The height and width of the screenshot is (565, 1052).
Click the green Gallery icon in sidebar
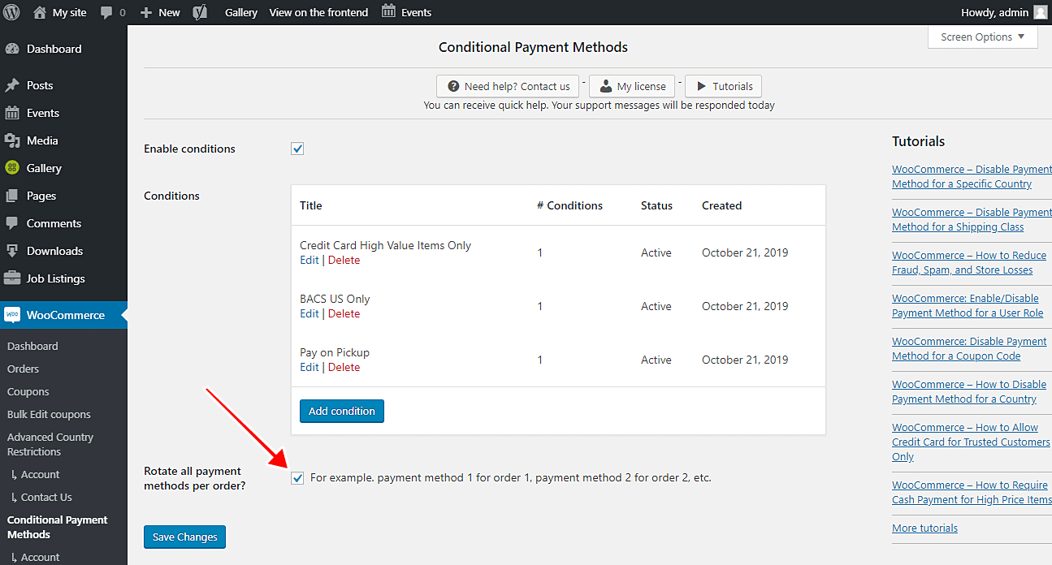[x=12, y=168]
